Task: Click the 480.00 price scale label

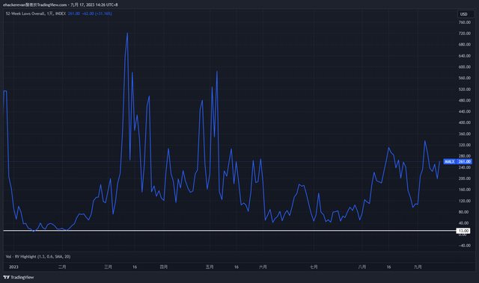Action: point(464,100)
